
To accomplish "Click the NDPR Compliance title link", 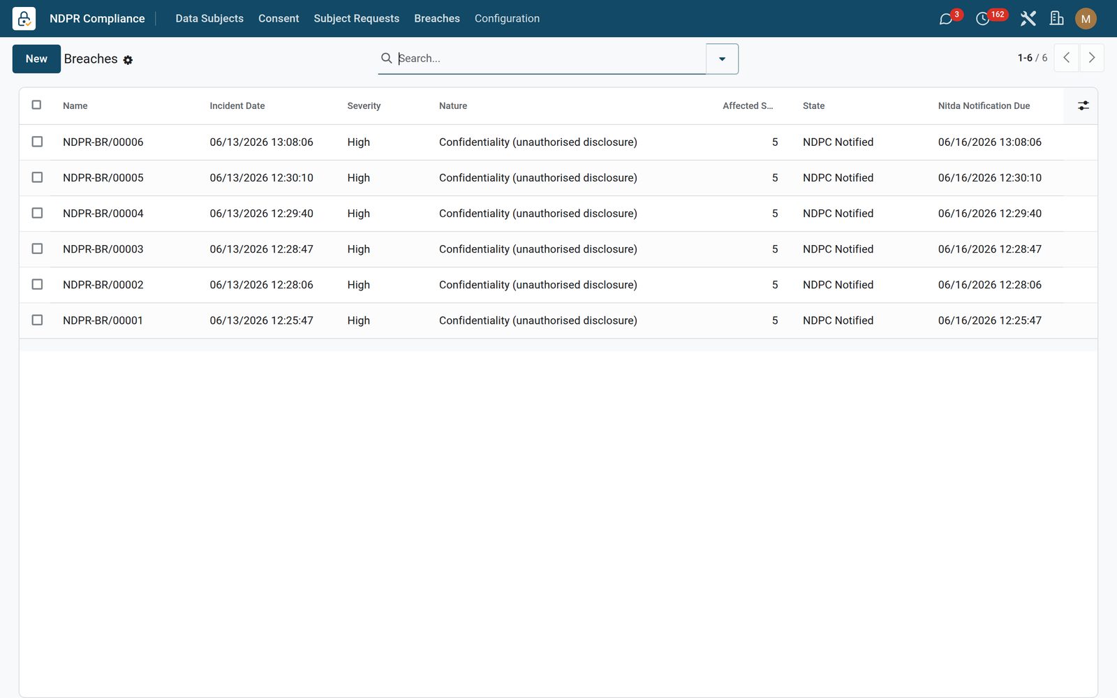I will (x=97, y=19).
